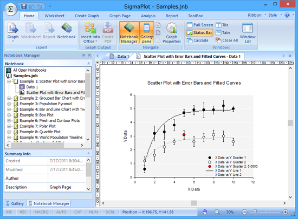Screen dimensions: 298x219
Task: Click the zoom out minus button
Action: coord(244,212)
